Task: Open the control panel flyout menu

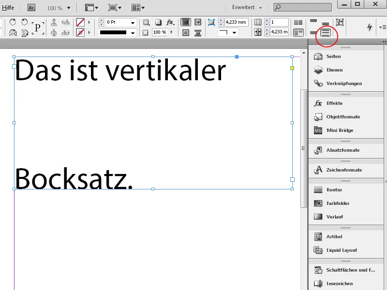Action: pos(383,27)
